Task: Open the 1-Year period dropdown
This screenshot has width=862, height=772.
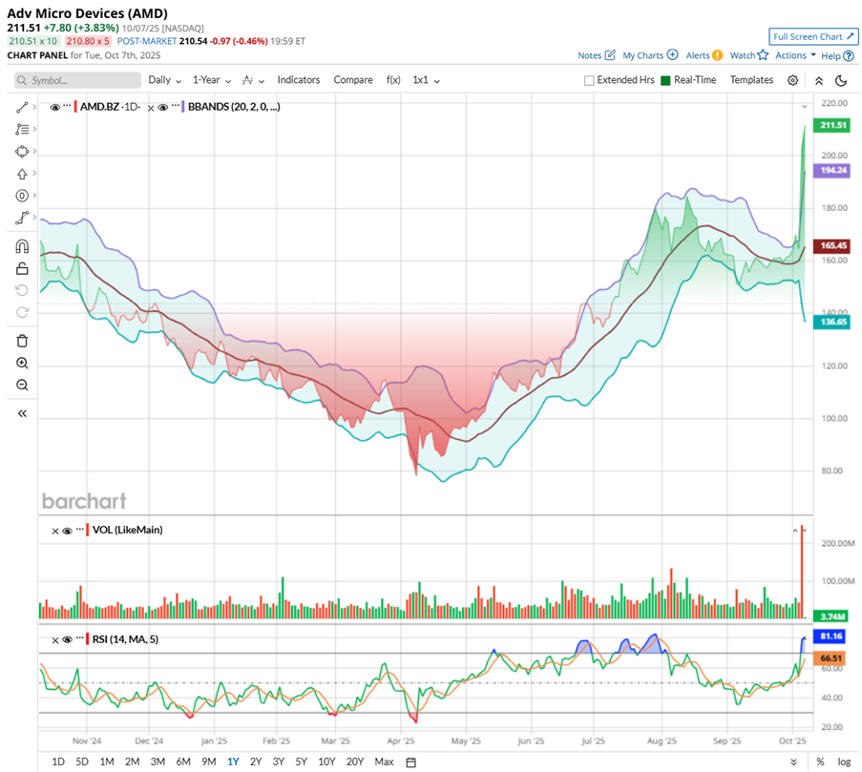Action: click(x=212, y=80)
